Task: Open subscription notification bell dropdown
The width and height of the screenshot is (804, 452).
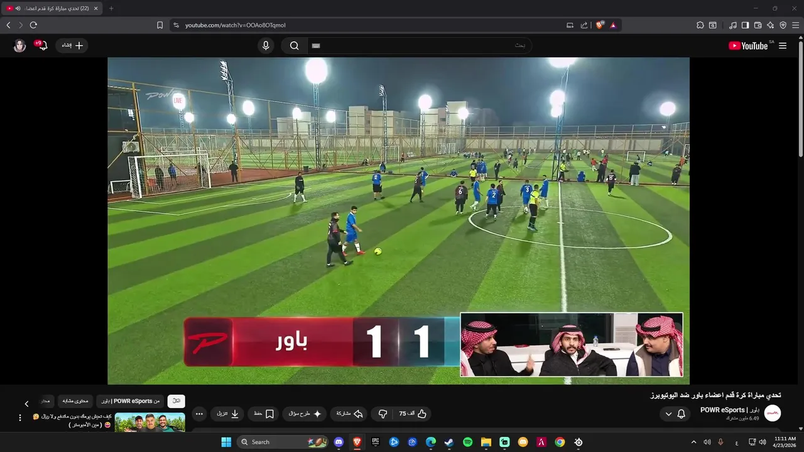Action: (675, 414)
